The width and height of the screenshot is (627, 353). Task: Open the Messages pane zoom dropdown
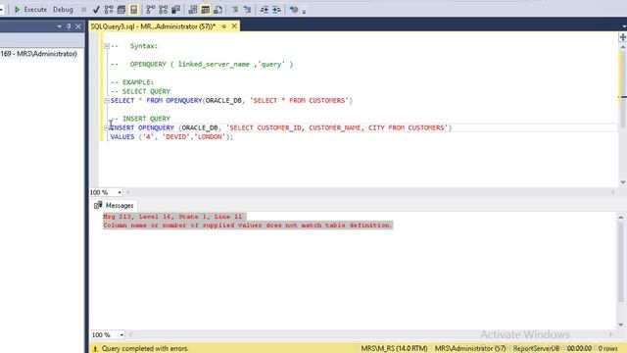click(121, 334)
